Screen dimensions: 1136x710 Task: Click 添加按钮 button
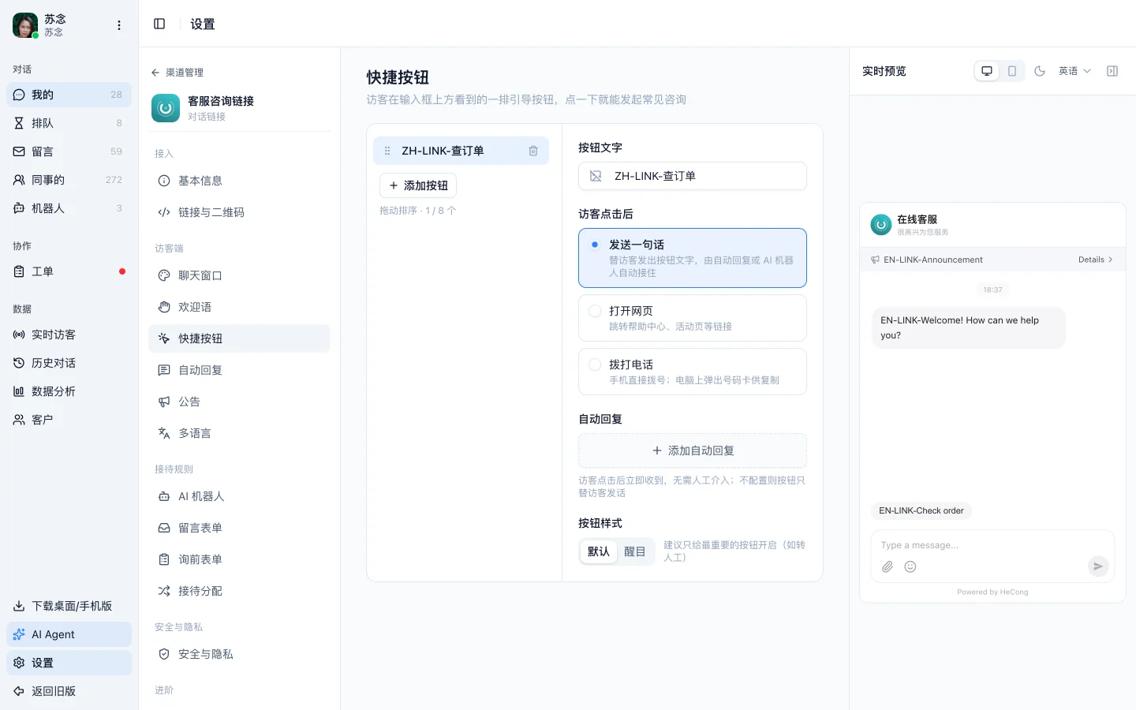coord(418,185)
